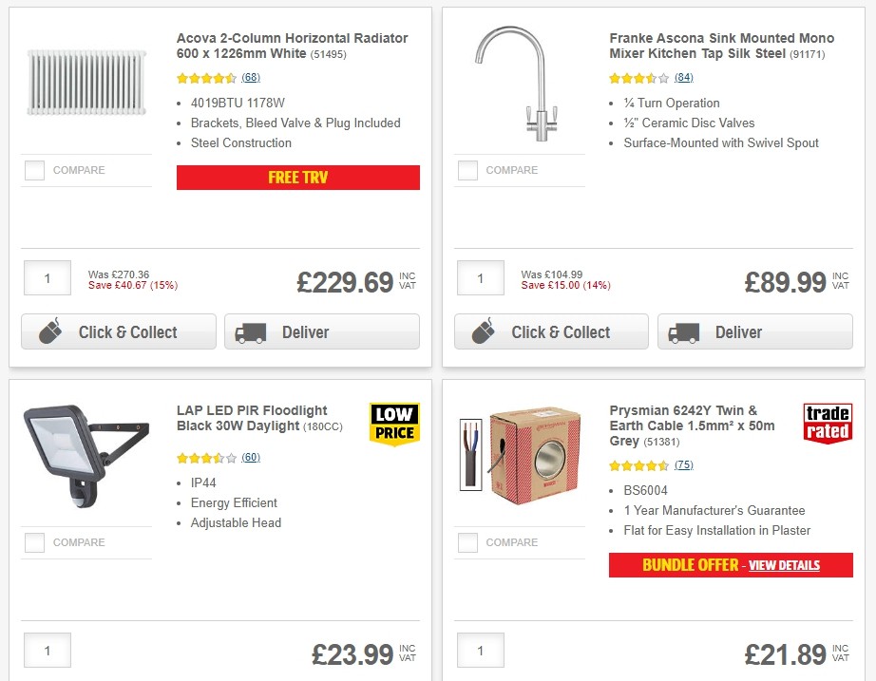Click the LOW PRICE badge on the floodlight
Screen dimensions: 876x681
pos(394,420)
